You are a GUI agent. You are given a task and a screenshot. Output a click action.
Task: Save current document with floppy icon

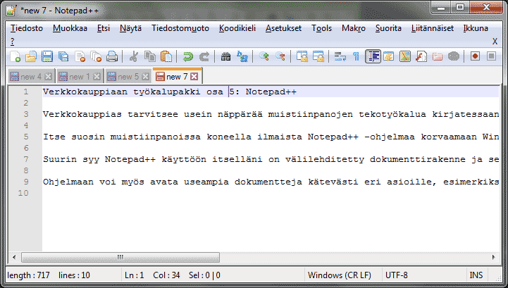(x=47, y=56)
